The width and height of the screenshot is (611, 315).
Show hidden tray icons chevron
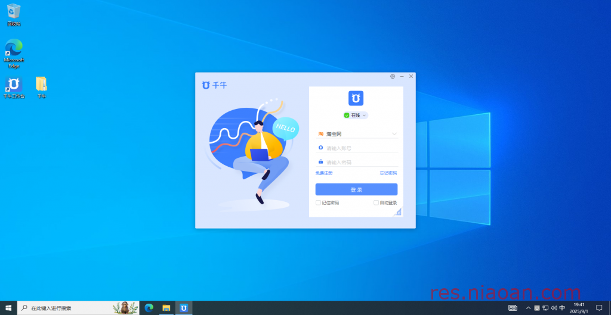point(529,308)
